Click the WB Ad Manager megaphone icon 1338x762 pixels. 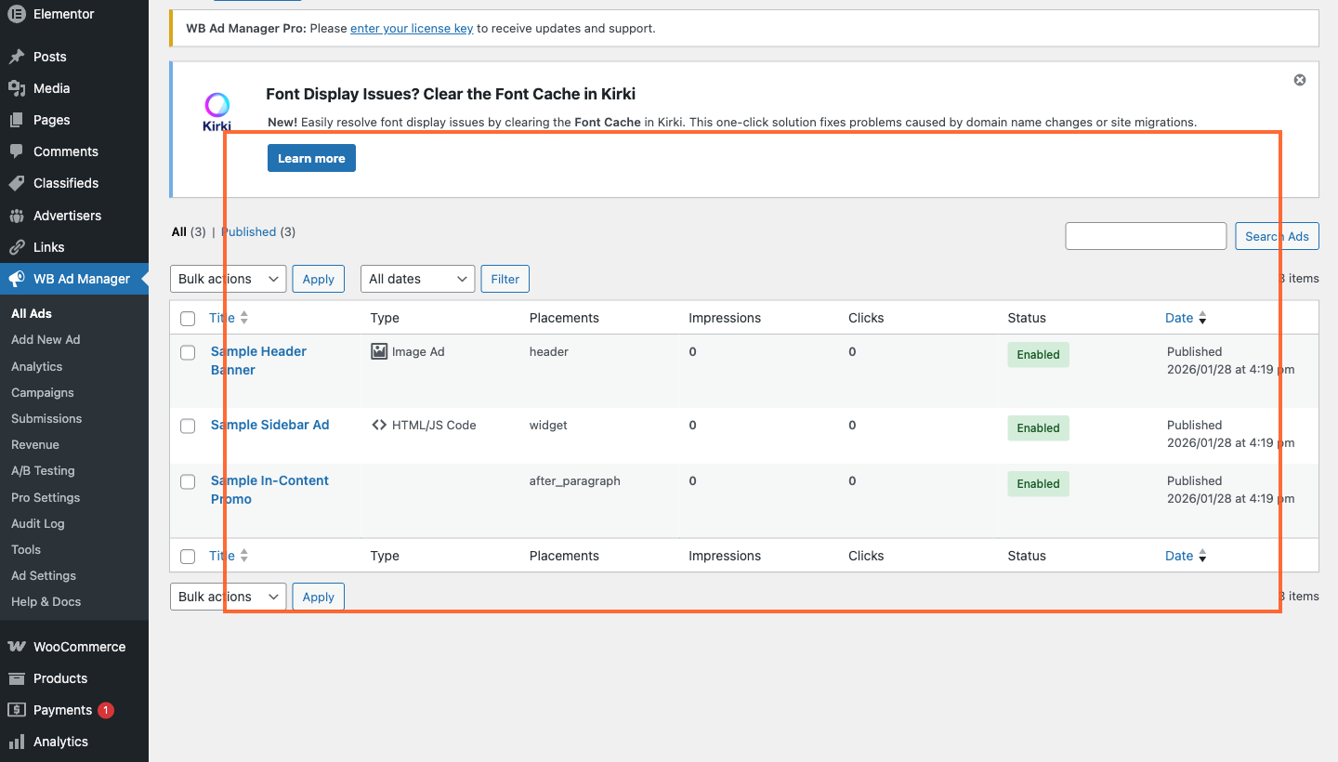(x=15, y=278)
